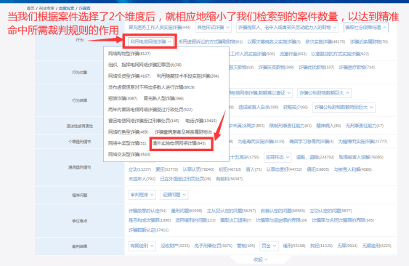Filter by 缓刑(55198)
This screenshot has height=266, width=409.
click(x=294, y=246)
